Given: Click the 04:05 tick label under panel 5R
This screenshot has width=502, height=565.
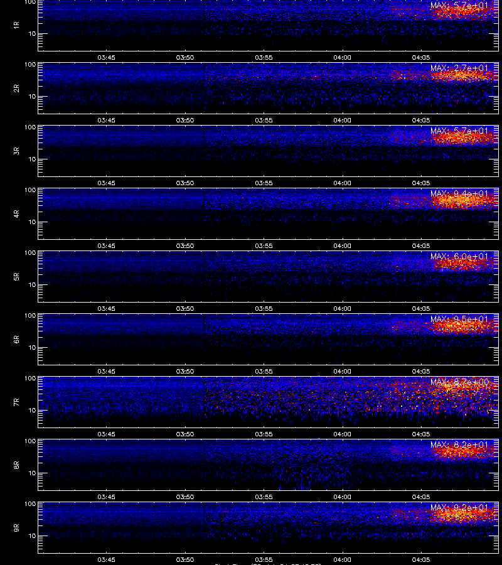Looking at the screenshot, I should (x=420, y=308).
